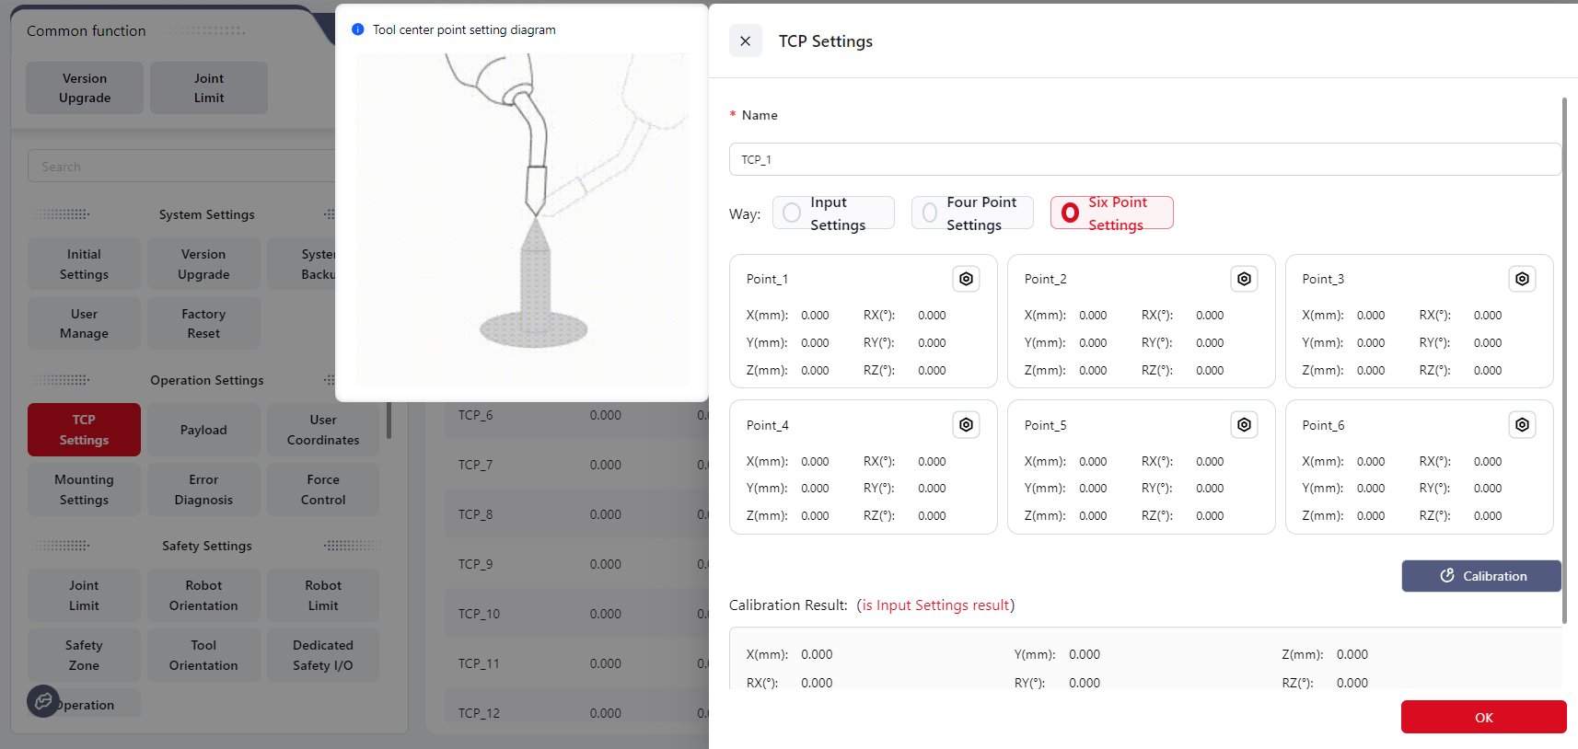The width and height of the screenshot is (1578, 749).
Task: Close the TCP Settings panel with X
Action: point(745,40)
